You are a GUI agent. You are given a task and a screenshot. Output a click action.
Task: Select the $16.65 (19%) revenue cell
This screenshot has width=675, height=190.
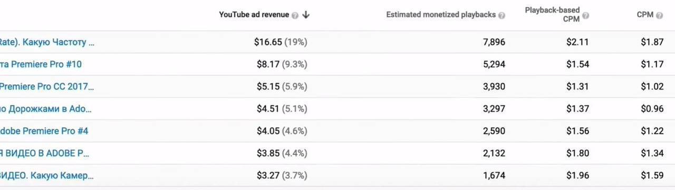pyautogui.click(x=281, y=42)
